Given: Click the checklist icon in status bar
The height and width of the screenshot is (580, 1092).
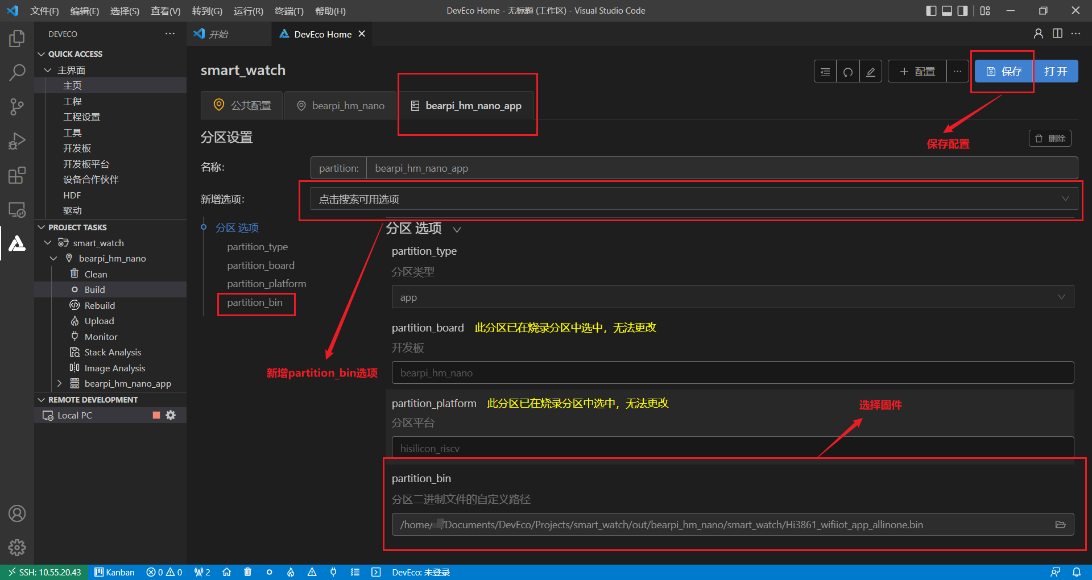Looking at the screenshot, I should 355,572.
